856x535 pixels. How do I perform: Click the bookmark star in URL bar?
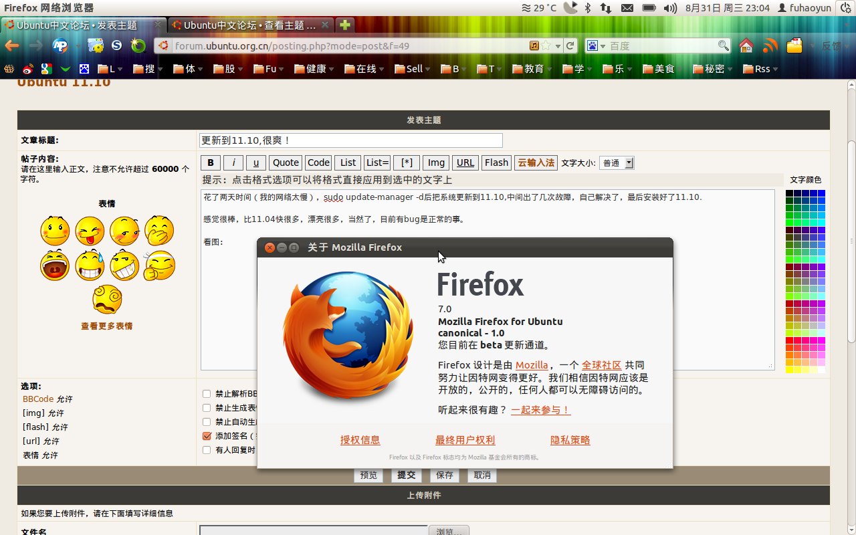coord(546,45)
